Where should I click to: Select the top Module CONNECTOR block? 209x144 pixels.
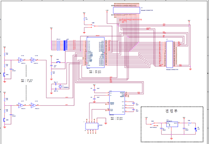[127, 10]
